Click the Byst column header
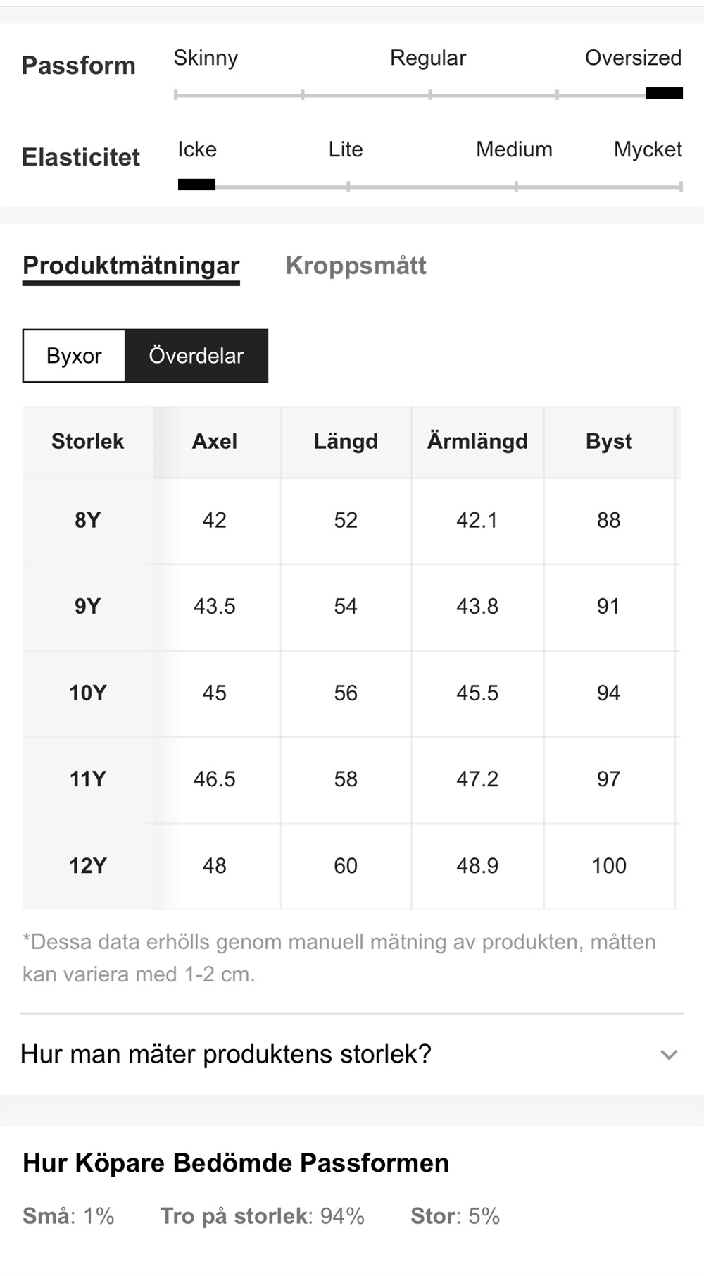 [609, 442]
